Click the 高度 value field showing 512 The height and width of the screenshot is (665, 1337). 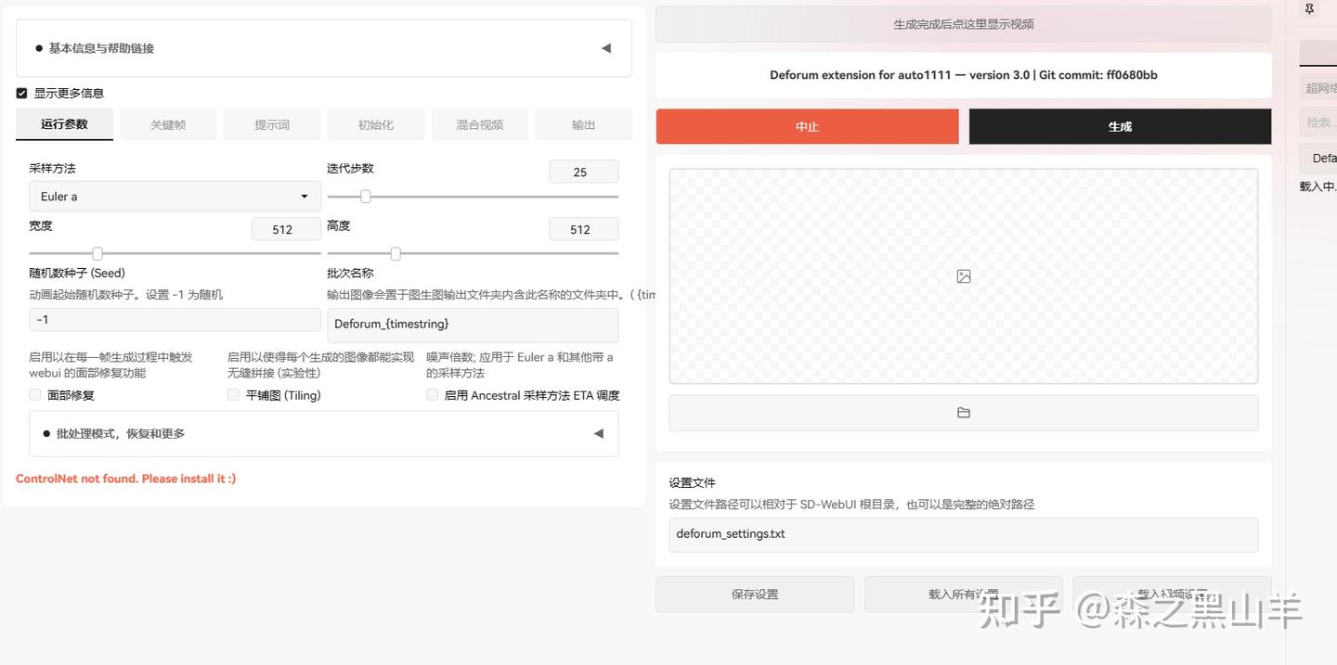(x=583, y=229)
